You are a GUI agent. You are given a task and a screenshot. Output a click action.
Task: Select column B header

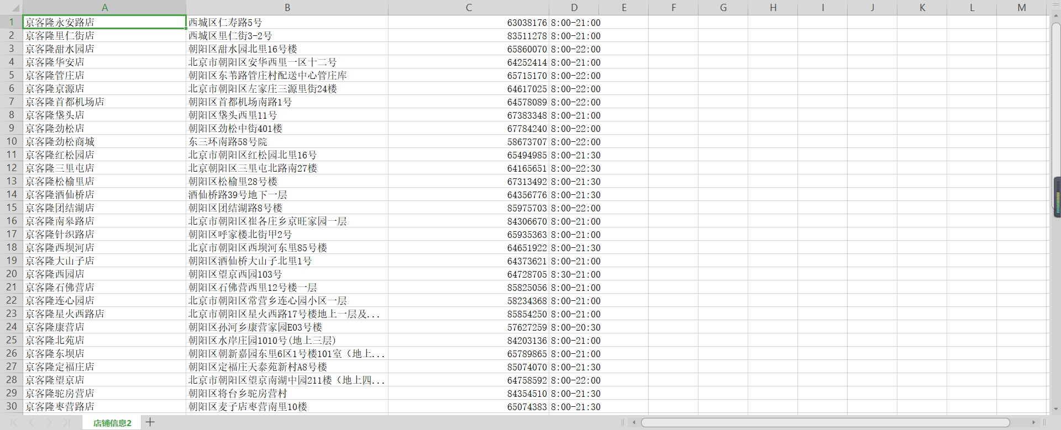(287, 8)
